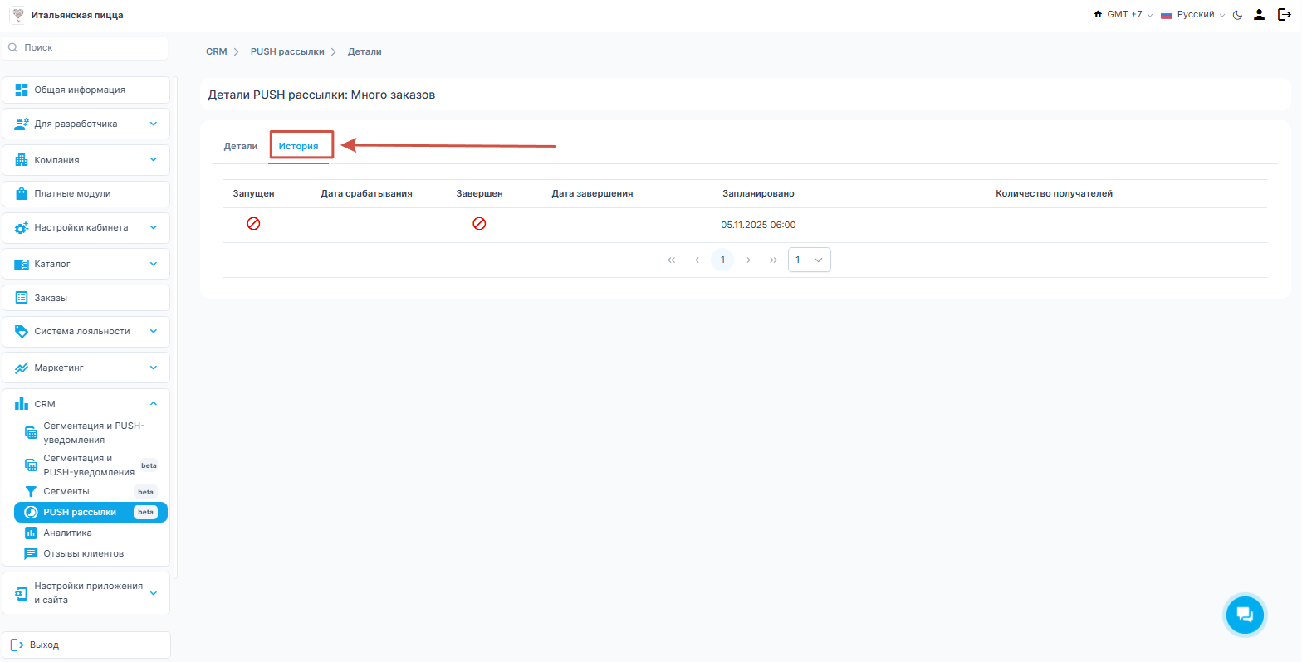Change the GMT +7 timezone
Image resolution: width=1302 pixels, height=662 pixels.
(1123, 15)
